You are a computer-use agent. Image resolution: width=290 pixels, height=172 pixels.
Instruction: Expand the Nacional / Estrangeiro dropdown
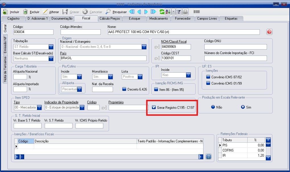[144, 47]
